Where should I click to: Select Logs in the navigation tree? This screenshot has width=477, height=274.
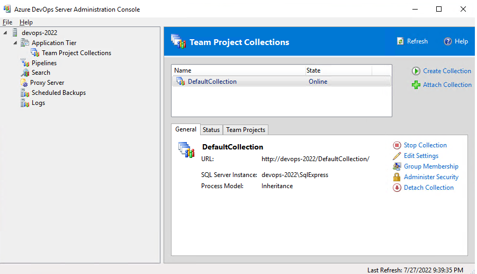[x=38, y=103]
